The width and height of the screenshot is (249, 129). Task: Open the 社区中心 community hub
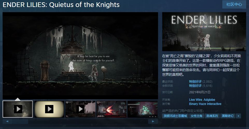(234, 4)
